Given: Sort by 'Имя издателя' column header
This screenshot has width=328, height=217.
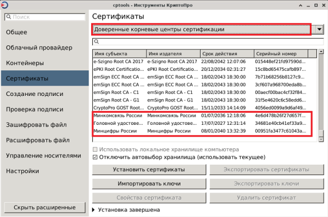Looking at the screenshot, I should pyautogui.click(x=173, y=53).
